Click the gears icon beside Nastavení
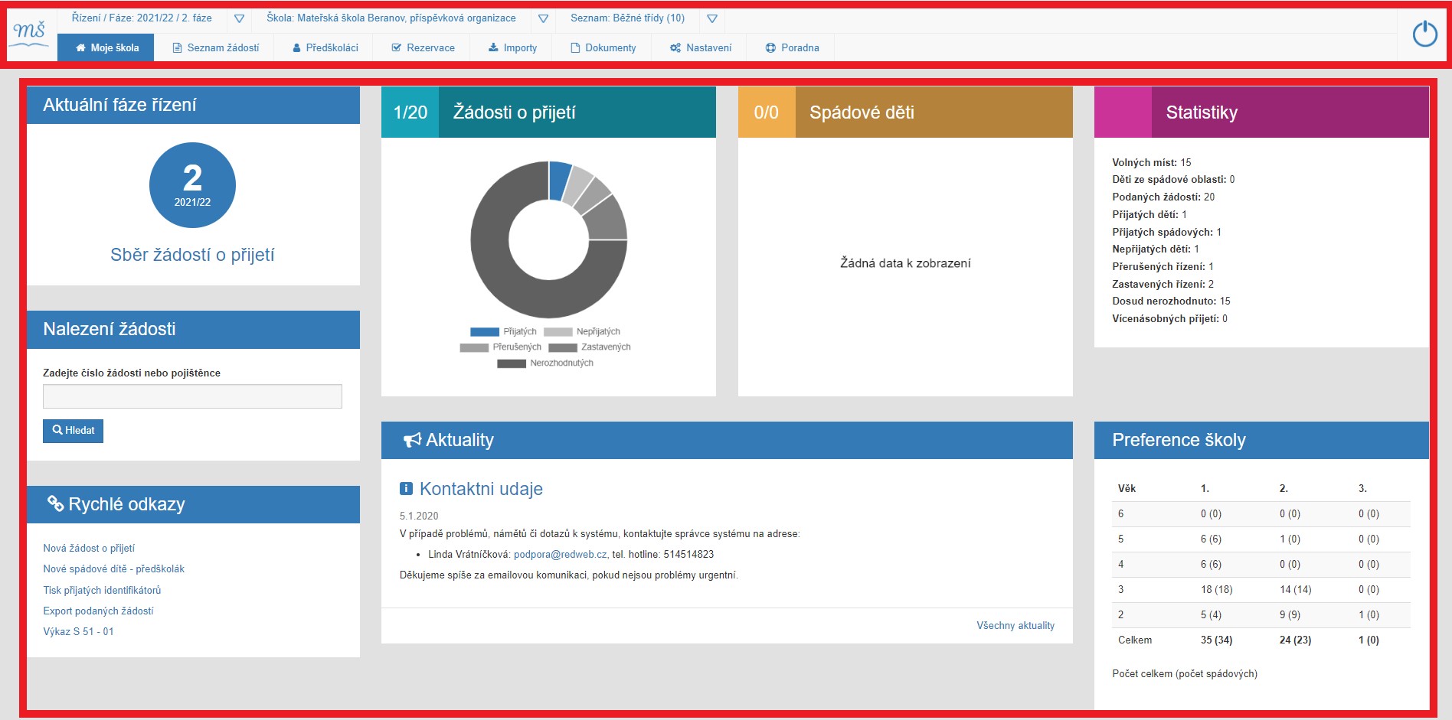The height and width of the screenshot is (720, 1452). pyautogui.click(x=675, y=47)
